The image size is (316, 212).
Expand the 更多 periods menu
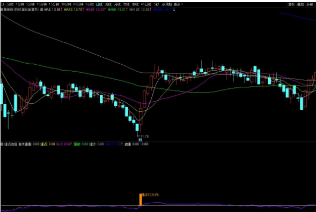pyautogui.click(x=178, y=4)
